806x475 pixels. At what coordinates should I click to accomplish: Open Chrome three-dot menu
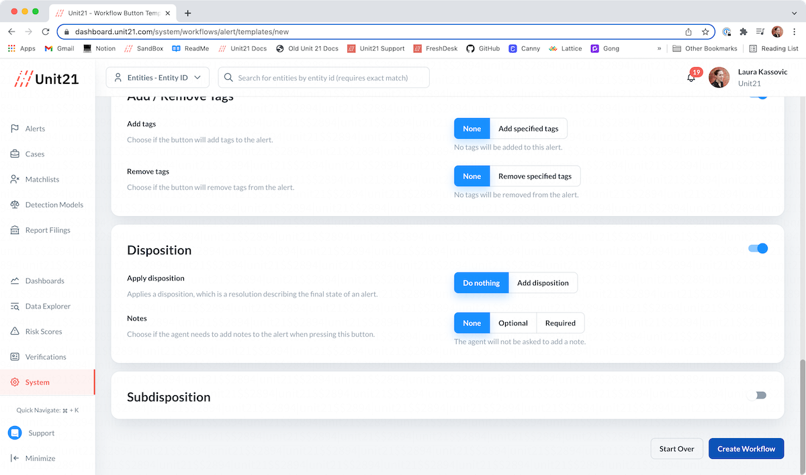[795, 32]
